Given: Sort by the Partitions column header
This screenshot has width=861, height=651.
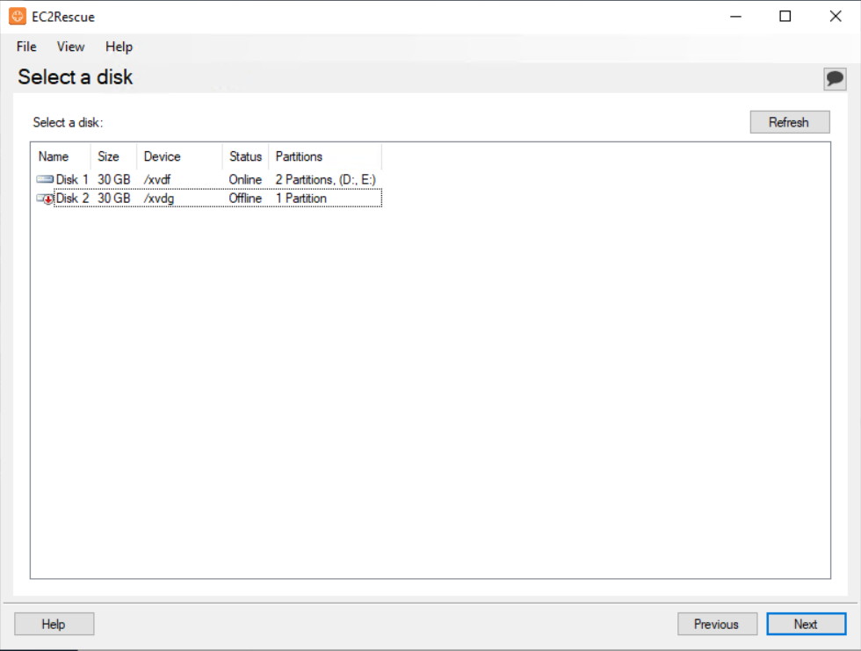Looking at the screenshot, I should [325, 156].
